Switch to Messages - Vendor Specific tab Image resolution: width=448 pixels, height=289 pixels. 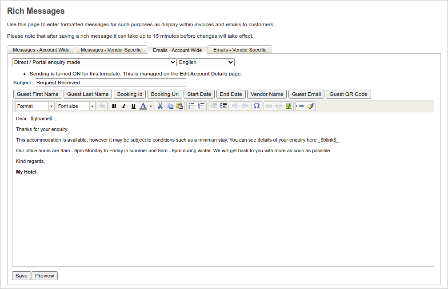[111, 50]
